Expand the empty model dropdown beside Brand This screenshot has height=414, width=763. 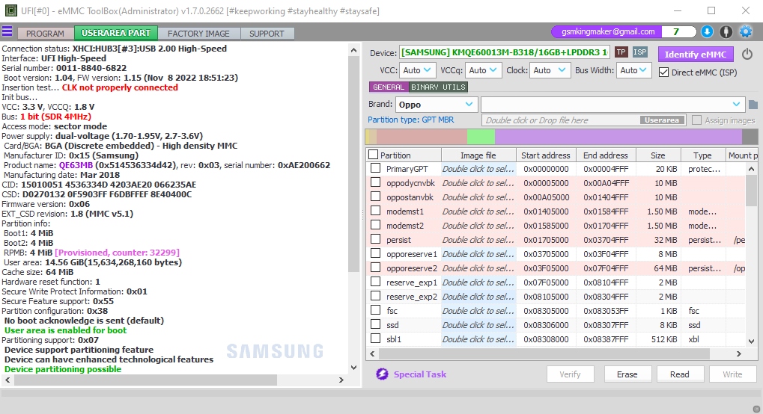pos(612,105)
